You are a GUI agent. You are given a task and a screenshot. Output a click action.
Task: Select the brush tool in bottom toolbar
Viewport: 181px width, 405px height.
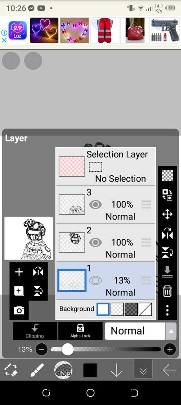pyautogui.click(x=37, y=370)
